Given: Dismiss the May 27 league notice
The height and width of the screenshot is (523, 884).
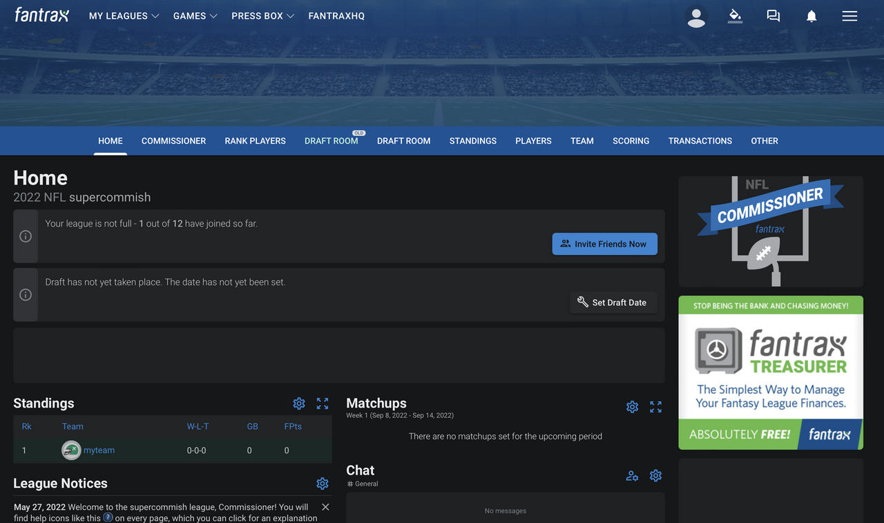Looking at the screenshot, I should (x=325, y=507).
